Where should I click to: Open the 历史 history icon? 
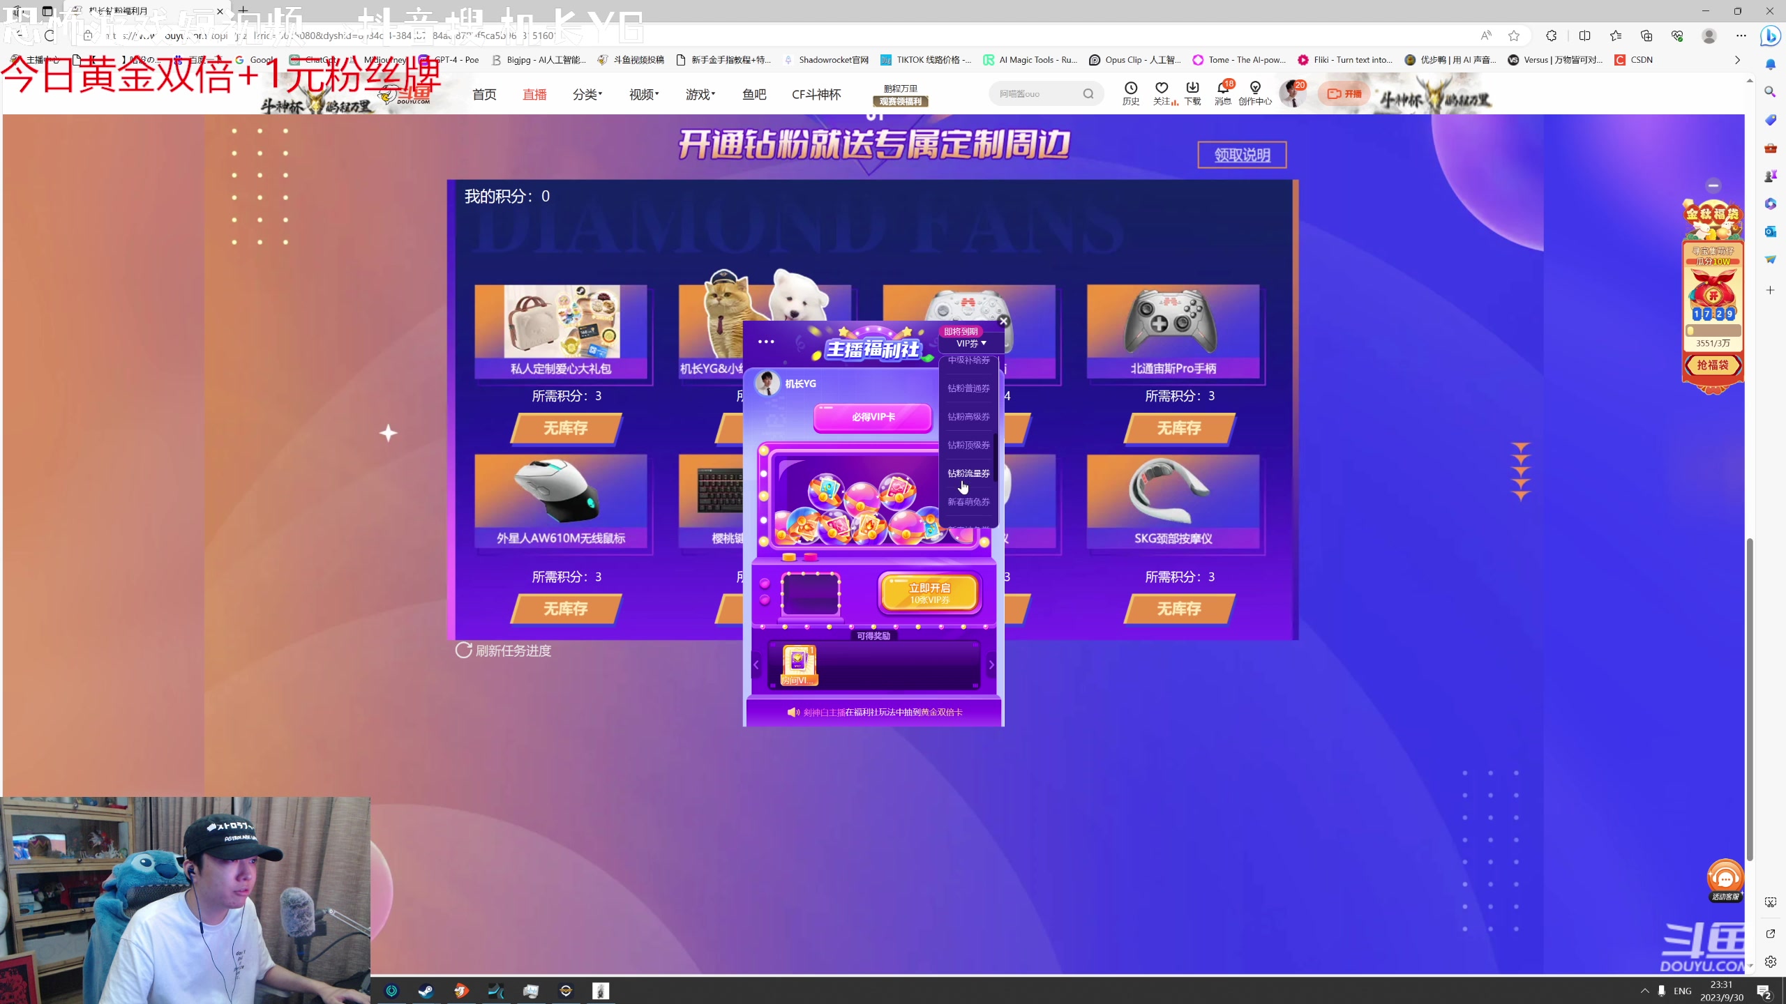(1130, 89)
